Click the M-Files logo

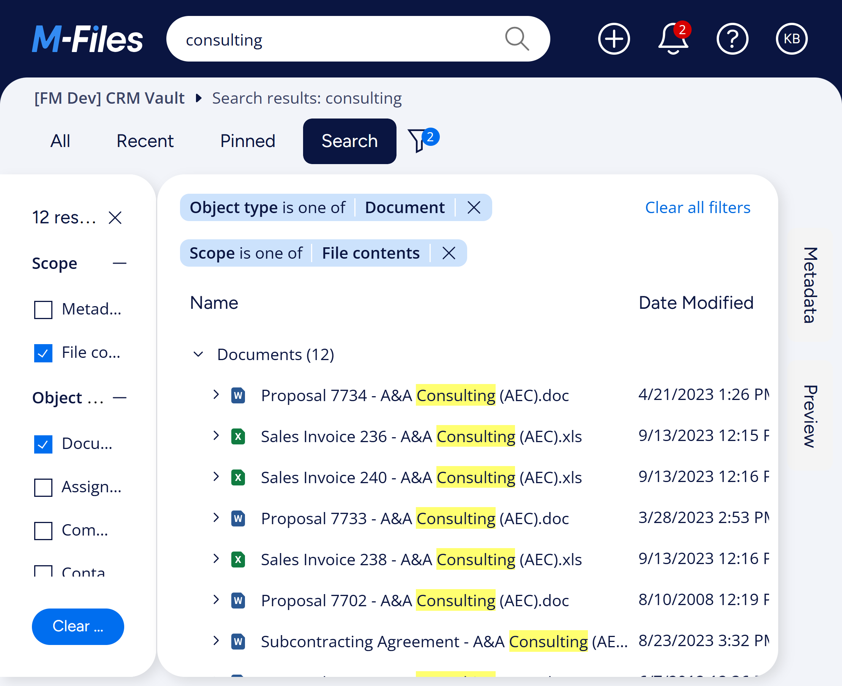(x=87, y=39)
